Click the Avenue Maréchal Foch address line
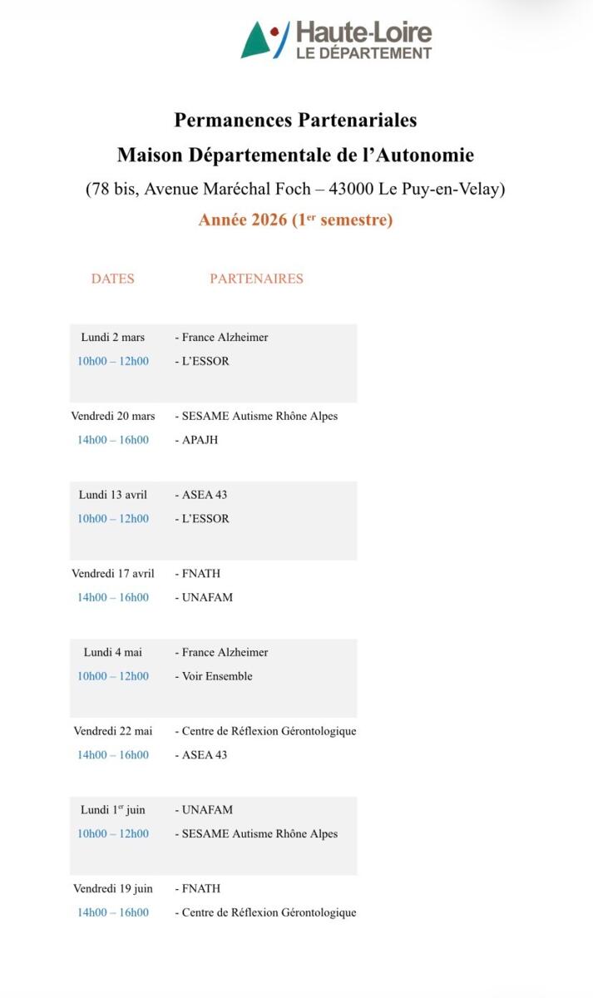Screen dimensions: 593x998 point(295,189)
